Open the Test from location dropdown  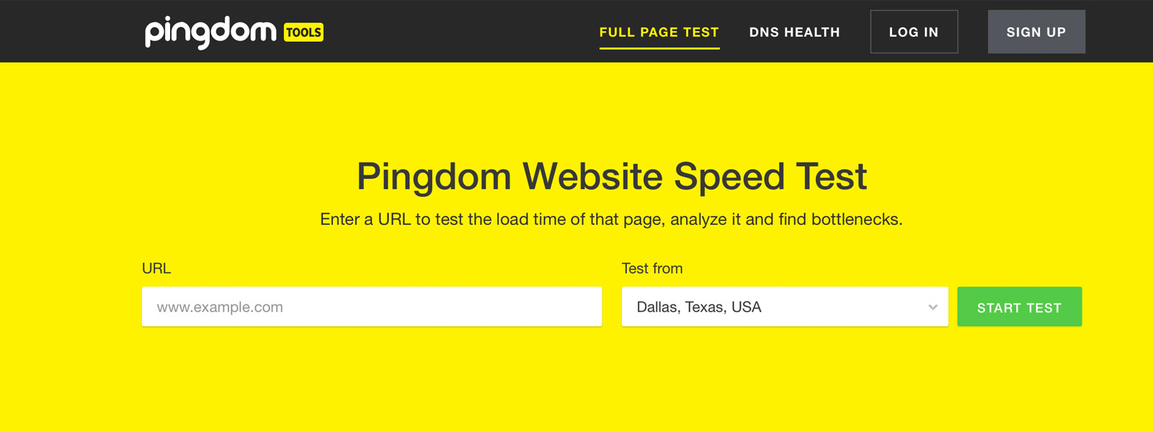pos(785,307)
